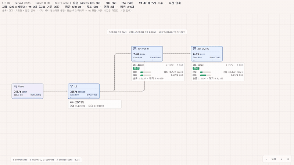Click "0 WAITING" on API VM #1
Viewport: 294px width, 165px height.
[155, 58]
